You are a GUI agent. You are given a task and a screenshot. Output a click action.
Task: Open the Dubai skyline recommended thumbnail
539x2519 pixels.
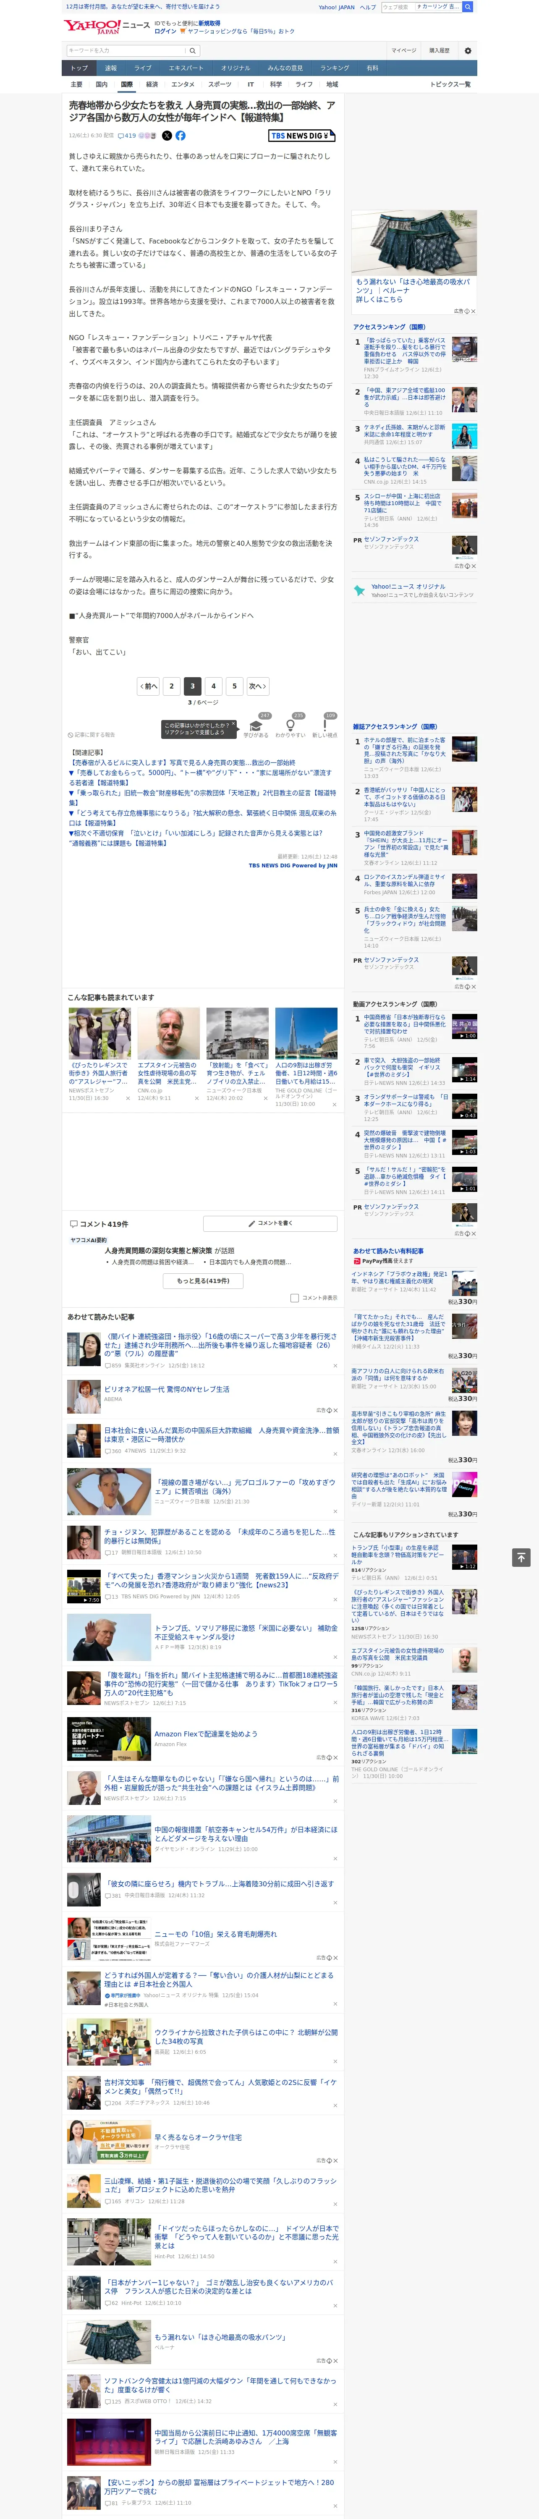tap(306, 1033)
